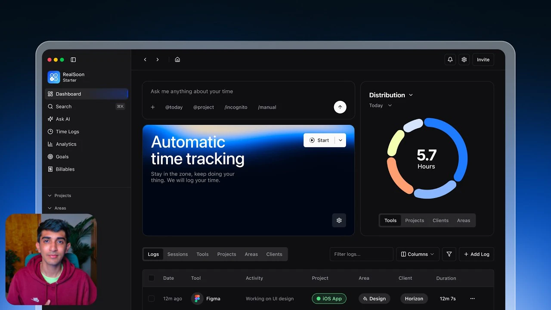Open Start button dropdown arrow
The height and width of the screenshot is (310, 551).
pos(340,140)
